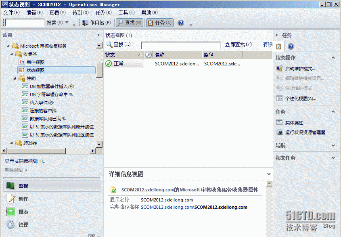Click the 清除 link
Screen dimensions: 341x237
tap(268, 45)
